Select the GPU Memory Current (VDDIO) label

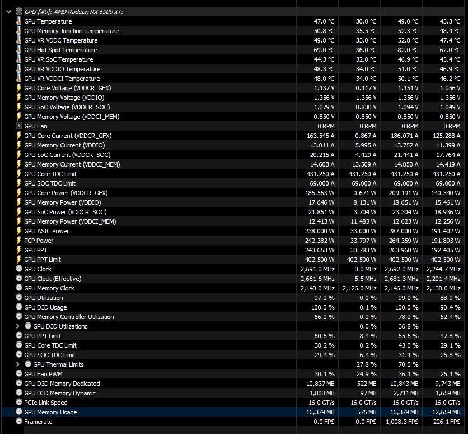pos(64,145)
